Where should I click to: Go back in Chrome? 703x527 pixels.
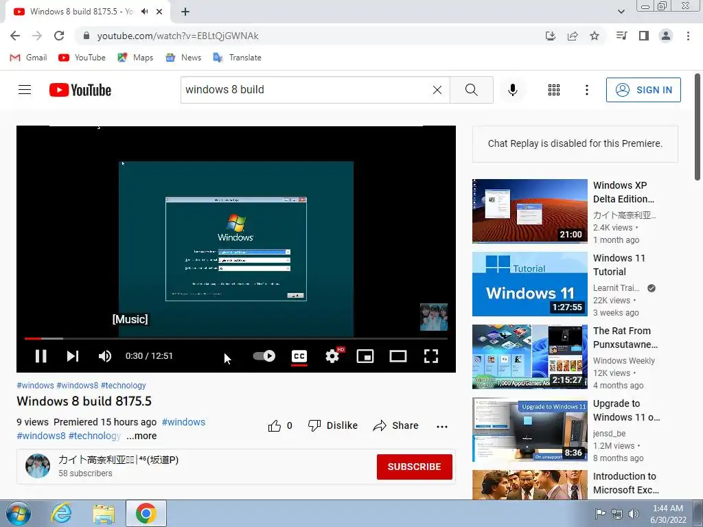click(15, 36)
